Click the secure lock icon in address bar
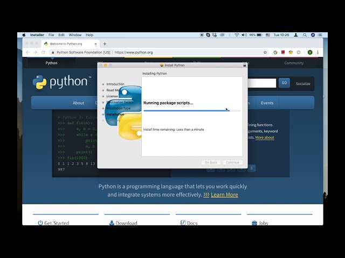This screenshot has width=345, height=258. tap(53, 53)
